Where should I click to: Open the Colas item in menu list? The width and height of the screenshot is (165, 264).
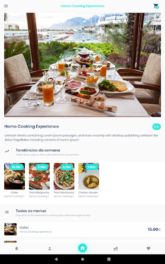(82, 229)
